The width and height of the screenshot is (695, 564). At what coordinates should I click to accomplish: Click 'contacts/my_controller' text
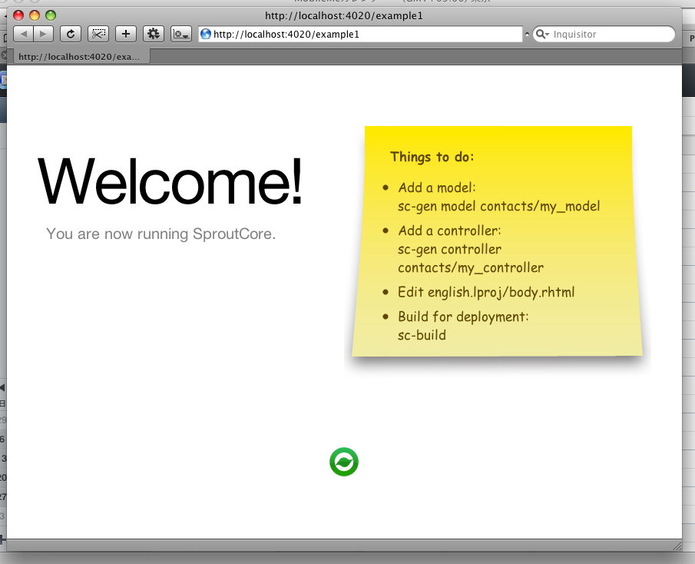[470, 268]
